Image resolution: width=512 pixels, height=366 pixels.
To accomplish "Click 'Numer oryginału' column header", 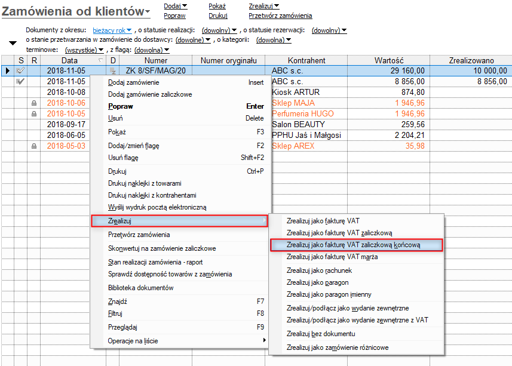I will 229,60.
